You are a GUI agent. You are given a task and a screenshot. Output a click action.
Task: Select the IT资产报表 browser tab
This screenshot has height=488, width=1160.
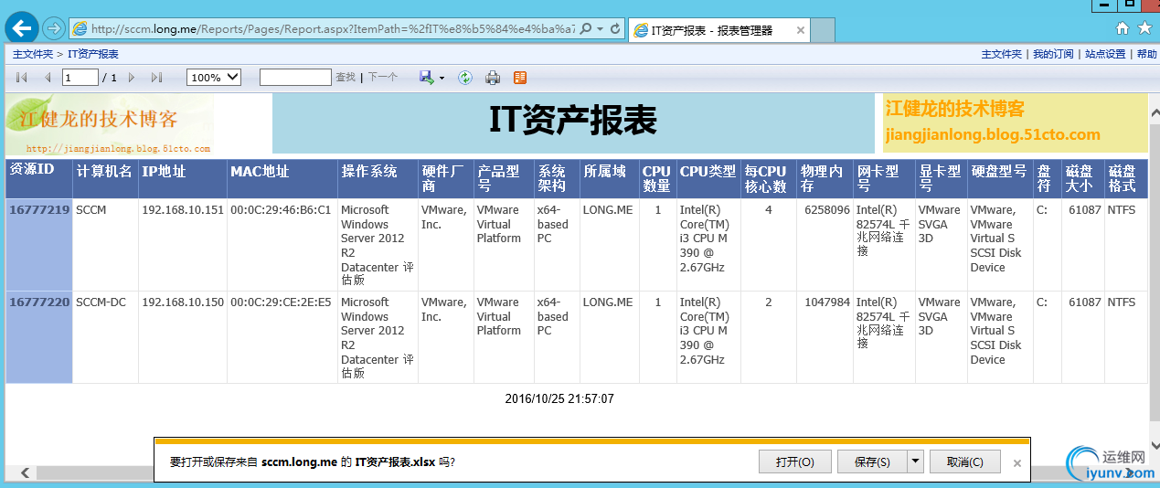pyautogui.click(x=712, y=30)
